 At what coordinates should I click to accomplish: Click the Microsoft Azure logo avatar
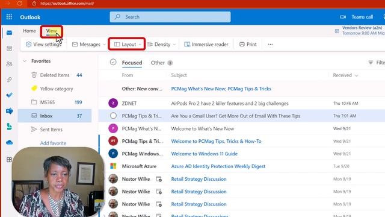point(113,166)
